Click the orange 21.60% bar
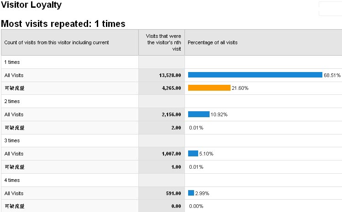This screenshot has height=212, width=342. [209, 88]
